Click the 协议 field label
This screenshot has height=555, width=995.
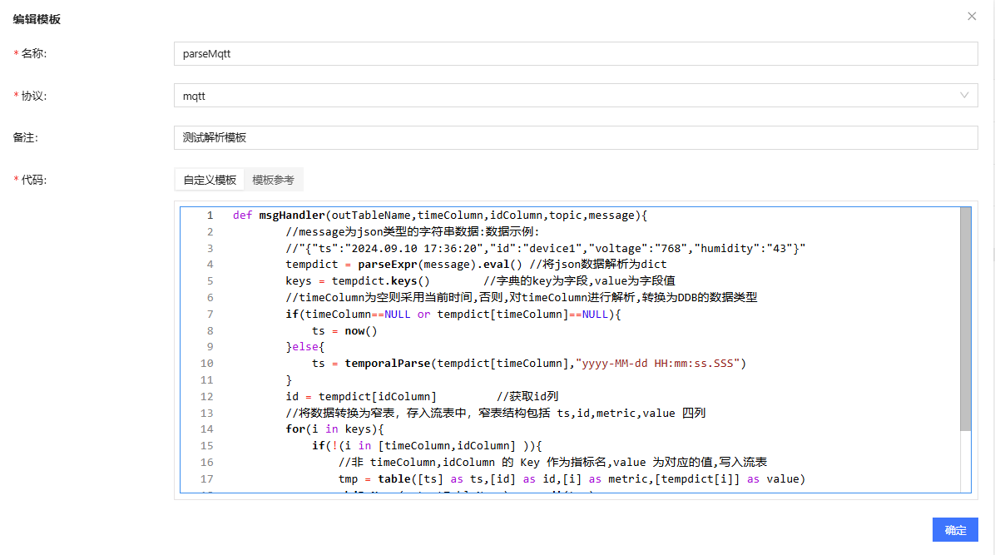33,96
